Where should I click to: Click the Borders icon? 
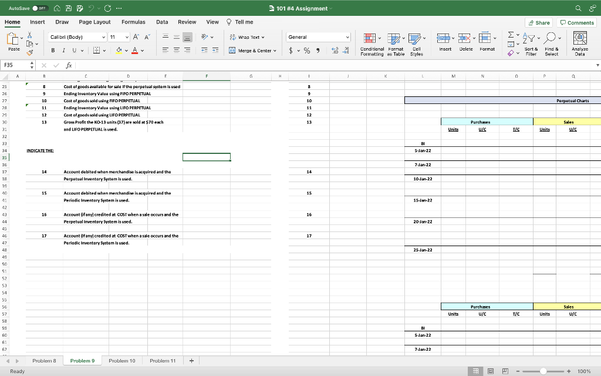click(x=97, y=51)
